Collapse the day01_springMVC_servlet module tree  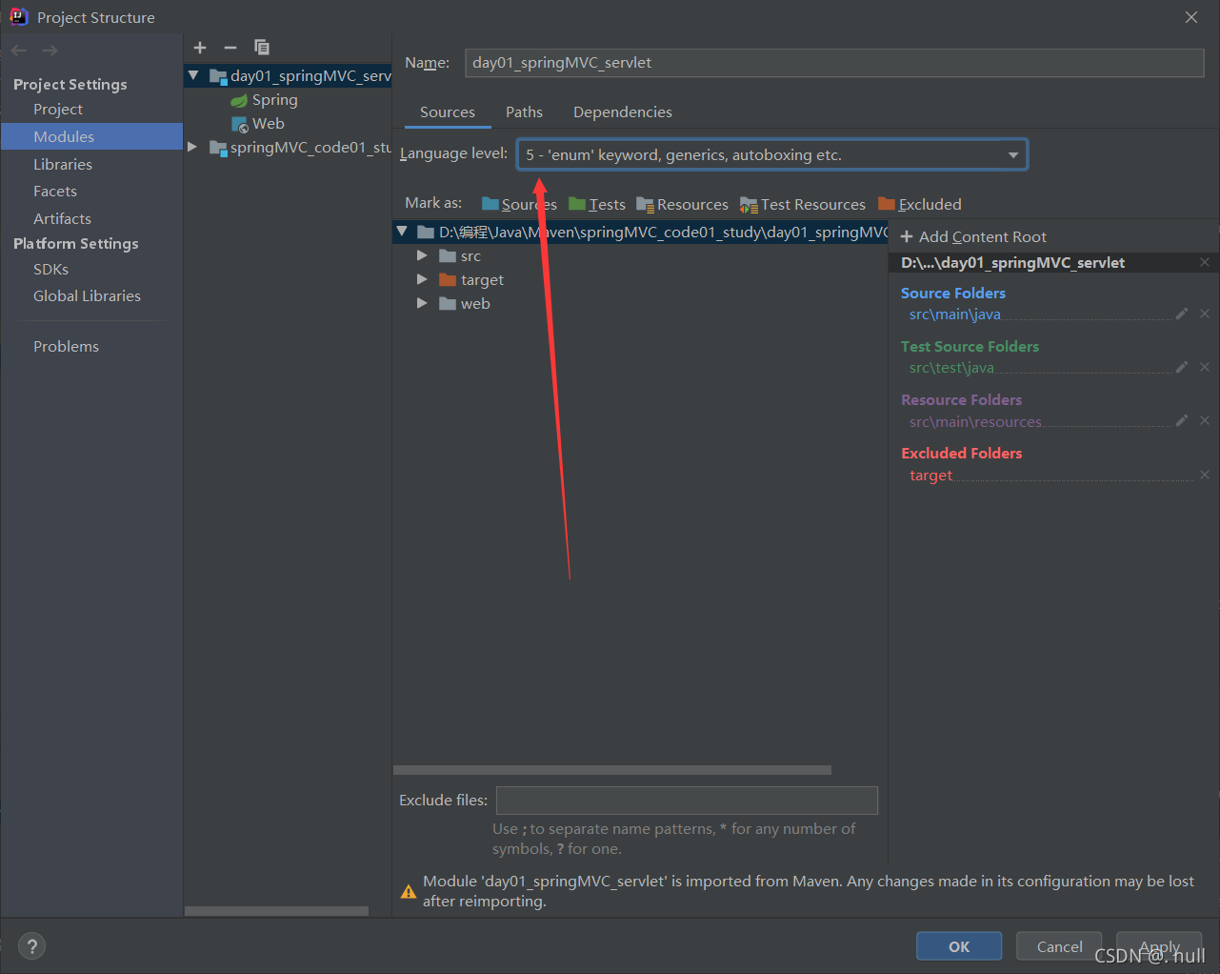(x=193, y=74)
